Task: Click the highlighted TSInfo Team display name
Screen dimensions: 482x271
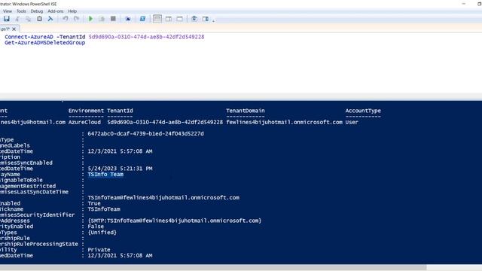Action: click(x=105, y=175)
